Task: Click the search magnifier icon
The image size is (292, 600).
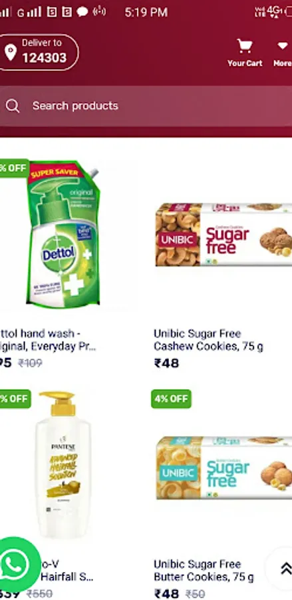Action: (13, 106)
